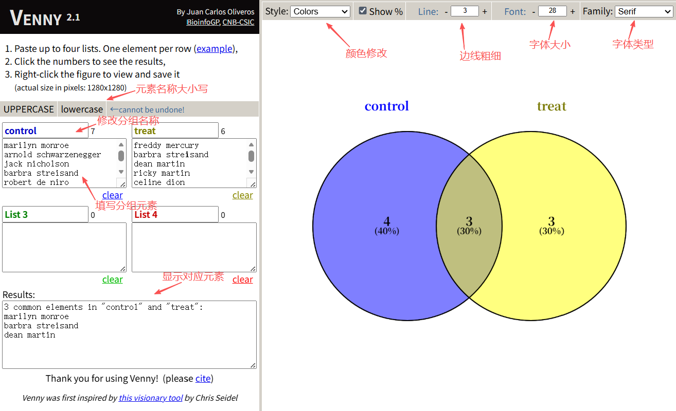Click the control list name field
This screenshot has width=676, height=411.
click(45, 130)
